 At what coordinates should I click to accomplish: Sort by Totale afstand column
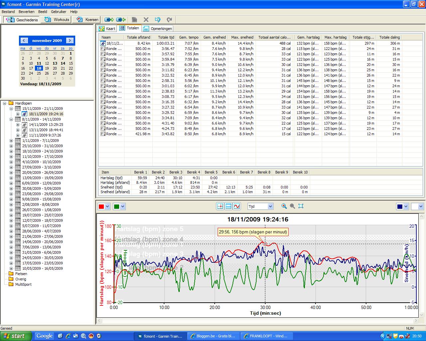[x=138, y=37]
